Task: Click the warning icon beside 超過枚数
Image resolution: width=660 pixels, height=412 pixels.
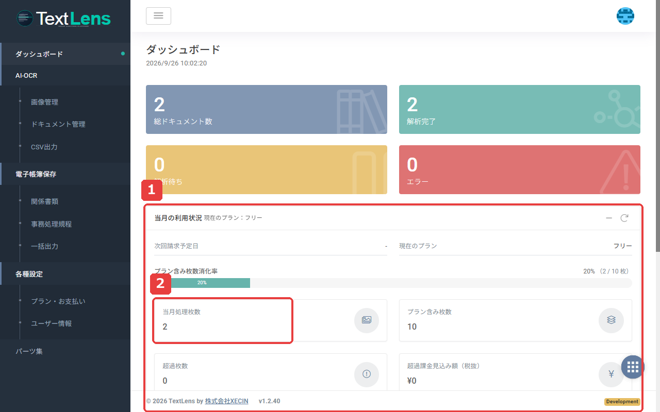Action: [x=367, y=374]
